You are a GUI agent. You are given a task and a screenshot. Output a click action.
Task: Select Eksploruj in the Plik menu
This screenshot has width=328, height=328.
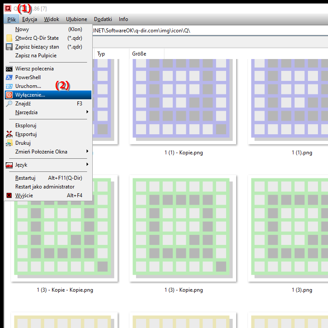click(x=48, y=126)
